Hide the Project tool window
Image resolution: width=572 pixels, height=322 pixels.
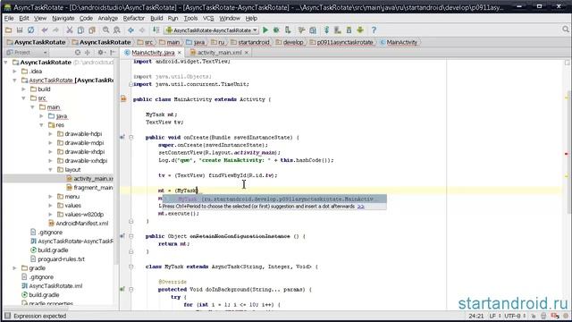113,53
